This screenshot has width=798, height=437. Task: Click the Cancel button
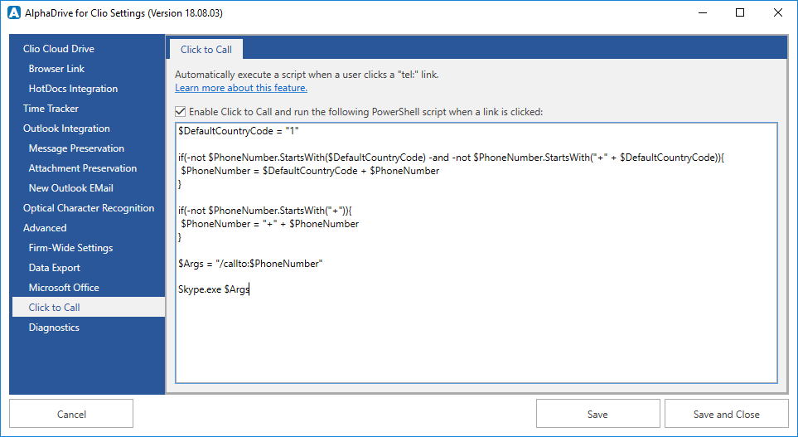click(x=71, y=414)
